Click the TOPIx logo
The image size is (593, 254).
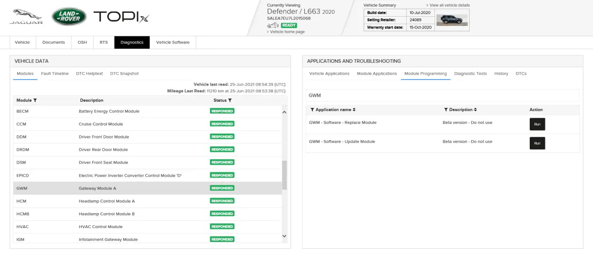(121, 17)
